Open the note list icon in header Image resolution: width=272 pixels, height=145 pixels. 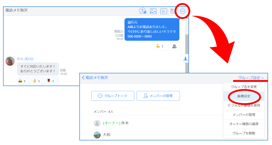pos(164,11)
